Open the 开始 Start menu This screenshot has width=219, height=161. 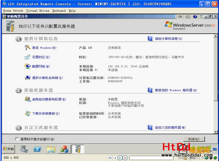(x=8, y=149)
